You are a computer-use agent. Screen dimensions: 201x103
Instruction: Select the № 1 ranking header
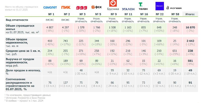(x=51, y=14)
